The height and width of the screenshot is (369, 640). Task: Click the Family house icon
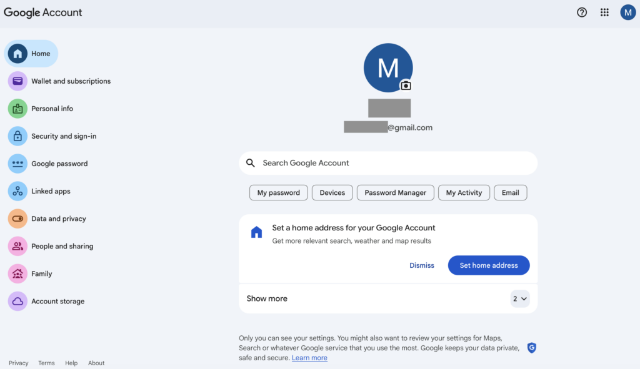(x=17, y=273)
